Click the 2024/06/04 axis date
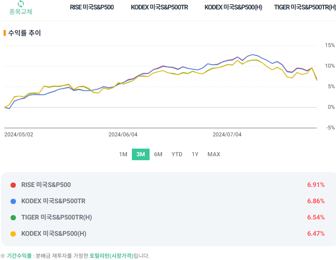This screenshot has width=336, height=260. pos(123,135)
